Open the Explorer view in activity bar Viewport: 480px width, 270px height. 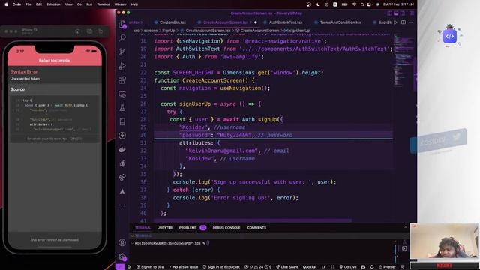click(x=122, y=24)
